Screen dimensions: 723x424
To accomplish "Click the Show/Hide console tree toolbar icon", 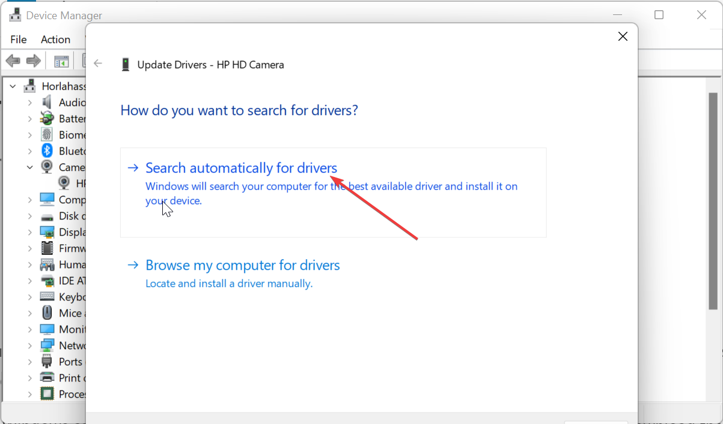I will point(61,61).
